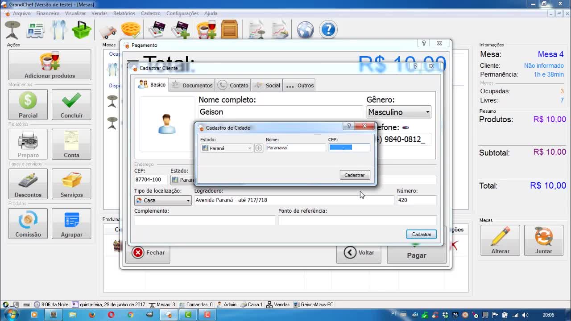Click the report chart with register icon
The height and width of the screenshot is (321, 571).
coord(279,30)
